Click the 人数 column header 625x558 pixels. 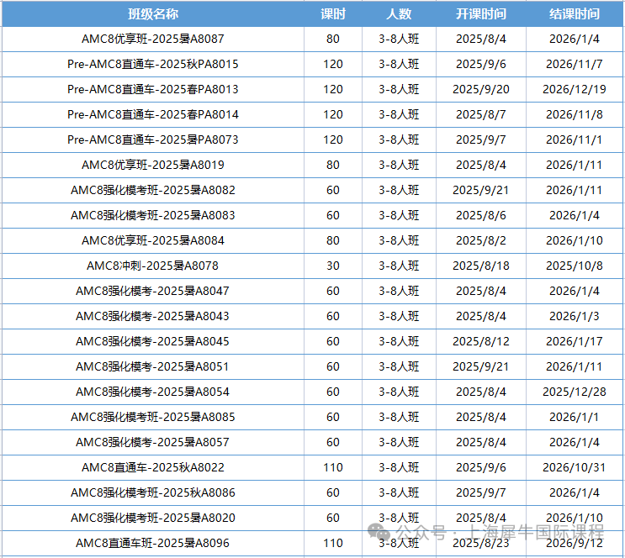399,14
